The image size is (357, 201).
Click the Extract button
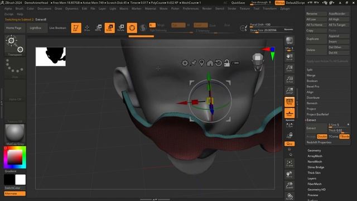coord(316,128)
